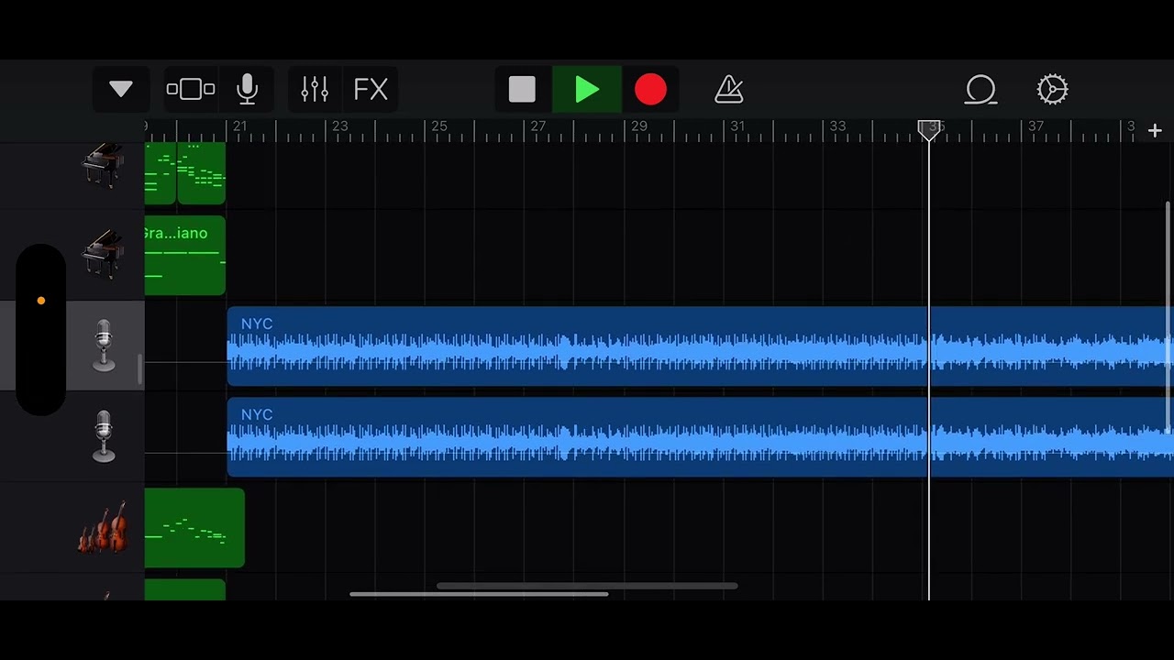Open the microphone instrument view
Image resolution: width=1174 pixels, height=660 pixels.
247,90
